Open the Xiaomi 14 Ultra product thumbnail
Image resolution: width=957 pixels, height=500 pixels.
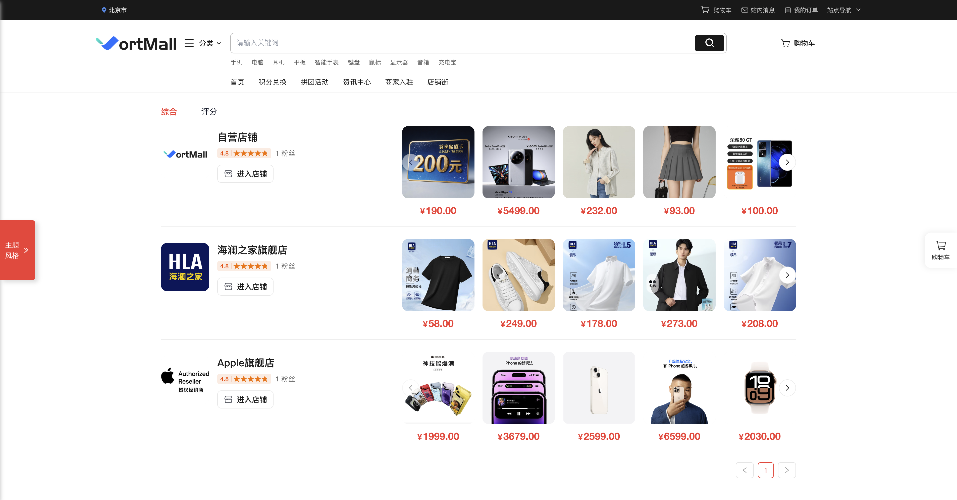518,162
